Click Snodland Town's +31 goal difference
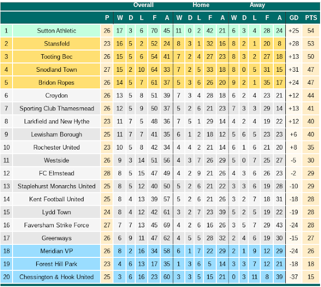The image size is (321, 287). (293, 70)
